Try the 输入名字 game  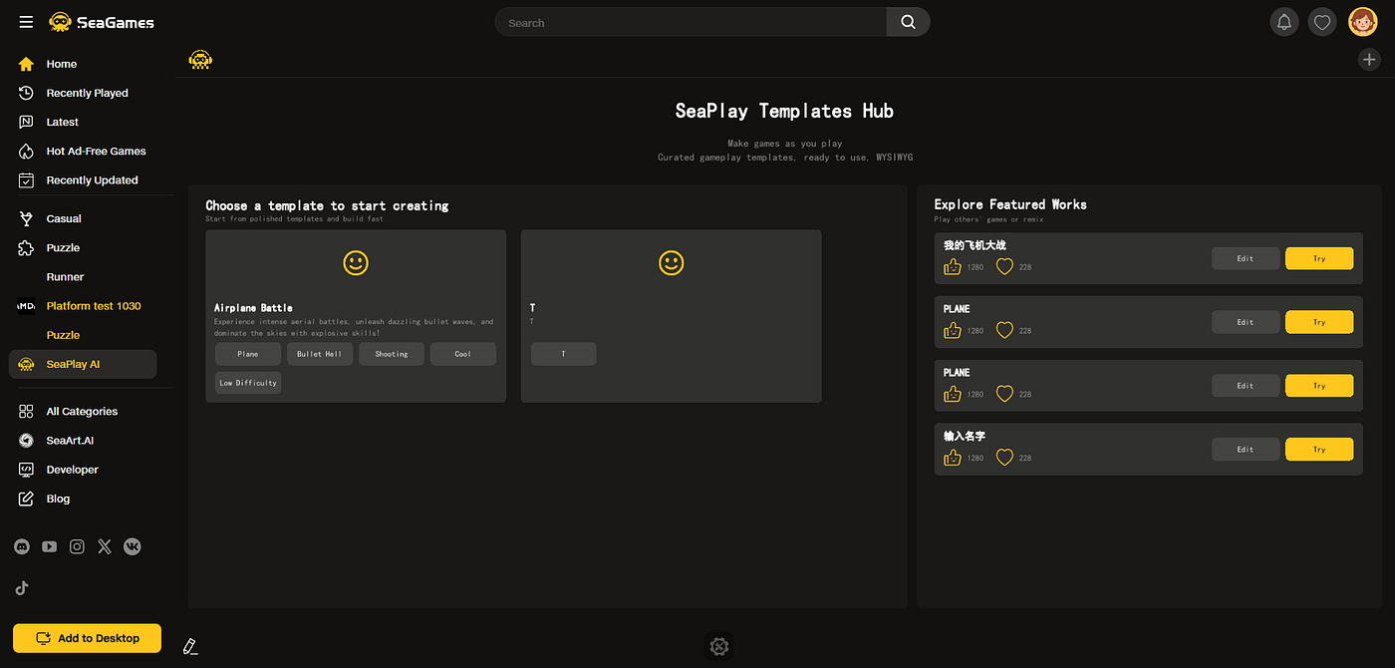click(x=1319, y=450)
